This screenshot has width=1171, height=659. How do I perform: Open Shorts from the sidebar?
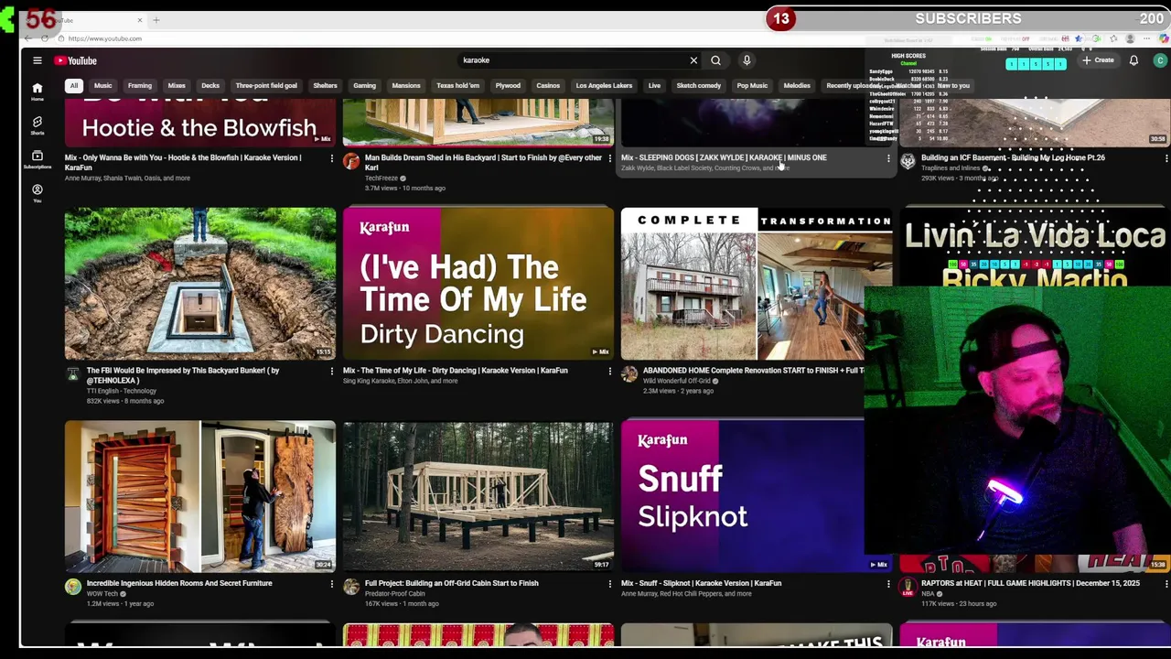38,124
